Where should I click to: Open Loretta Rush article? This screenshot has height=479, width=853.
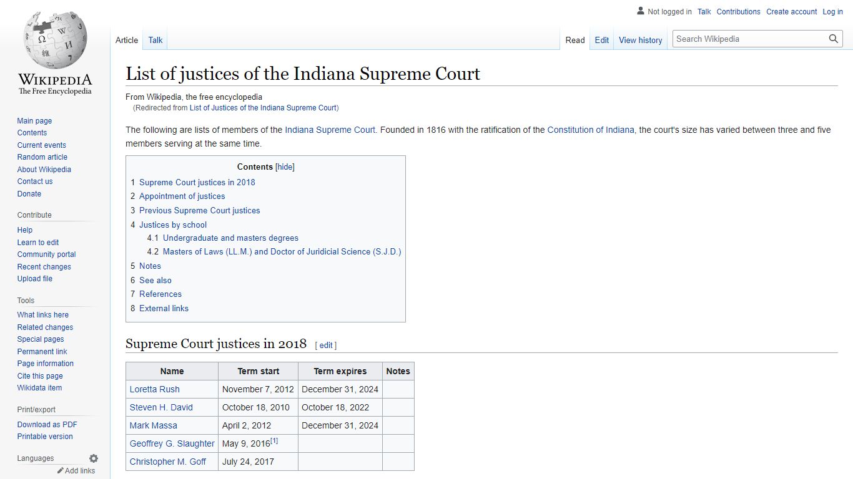155,389
